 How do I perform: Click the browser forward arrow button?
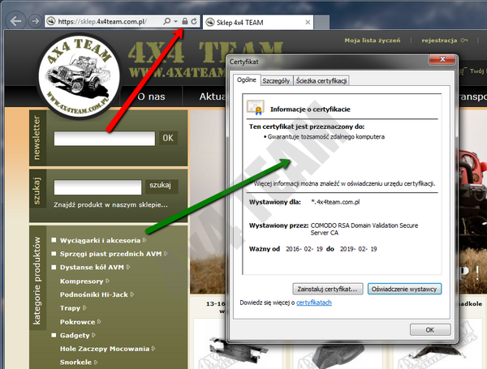[x=35, y=21]
